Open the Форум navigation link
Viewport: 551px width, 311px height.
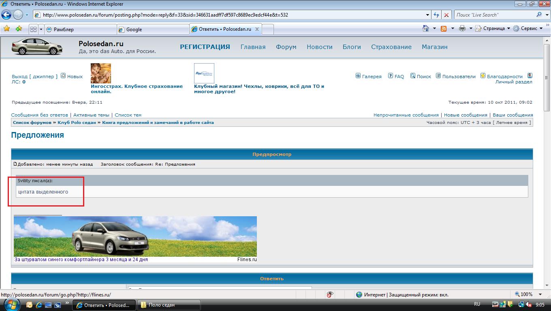286,47
